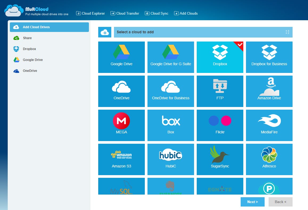Pick the pCloud P-logo tile
308x210 pixels.
269,186
